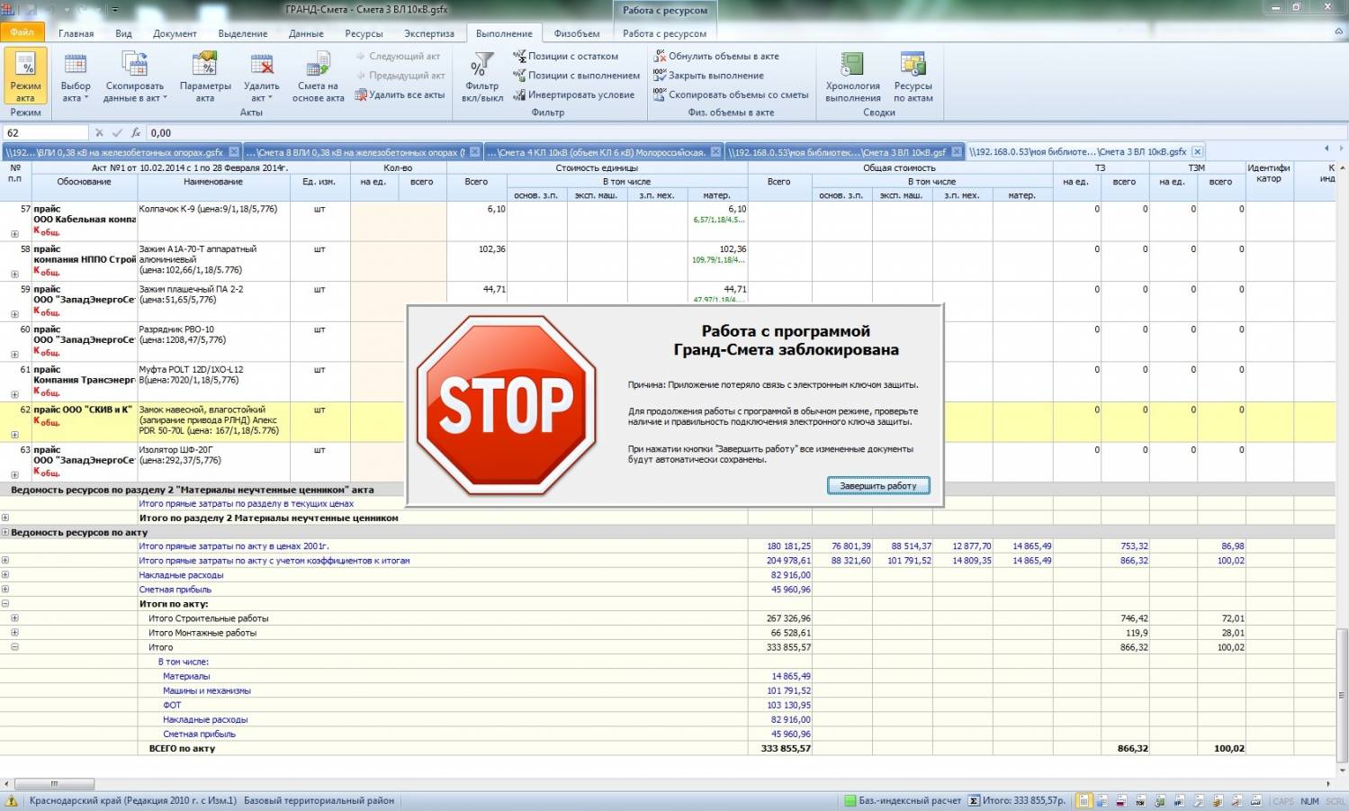Click Закрыть выполнение
Viewport: 1349px width, 811px height.
(x=709, y=76)
